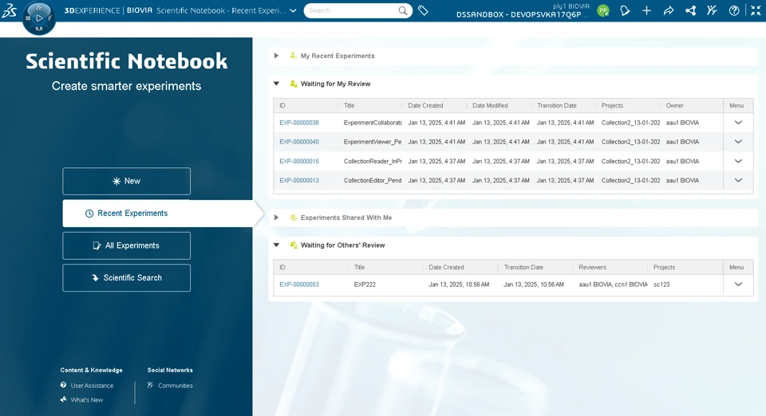Open the User Assistance link
Image resolution: width=766 pixels, height=416 pixels.
pos(92,385)
